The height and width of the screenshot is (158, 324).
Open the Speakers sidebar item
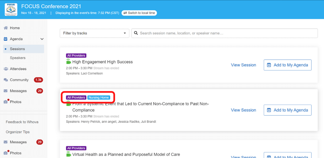(x=18, y=58)
